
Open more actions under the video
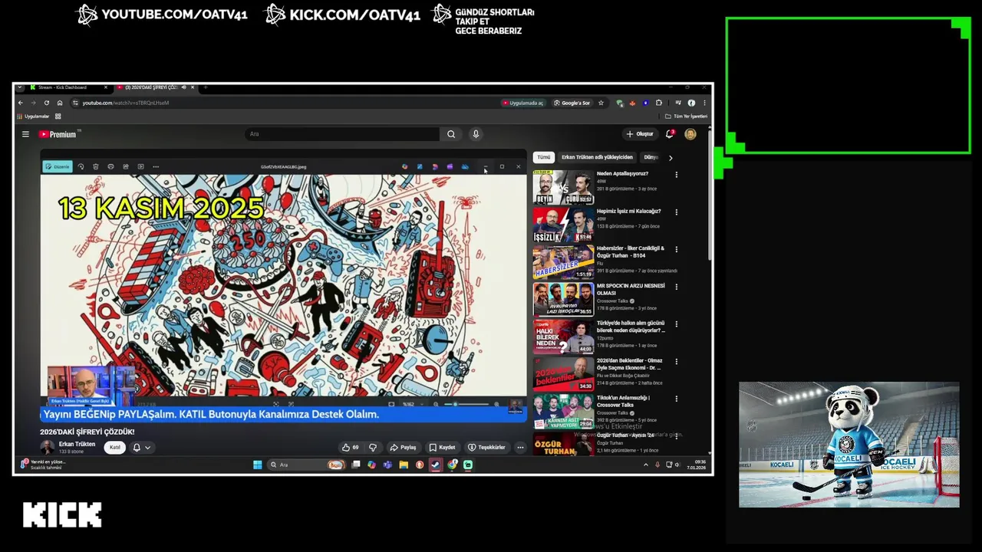pyautogui.click(x=520, y=447)
